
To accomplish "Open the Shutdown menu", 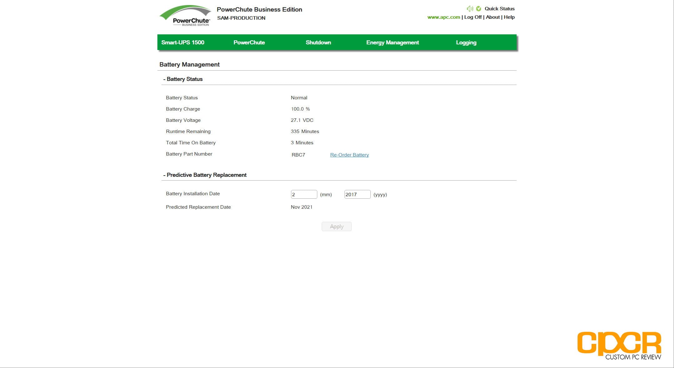I will click(318, 42).
